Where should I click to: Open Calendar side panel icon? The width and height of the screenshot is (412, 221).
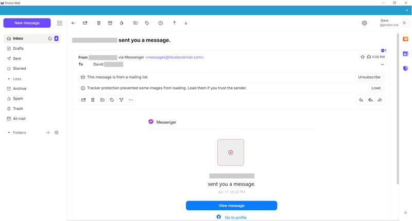click(x=405, y=54)
